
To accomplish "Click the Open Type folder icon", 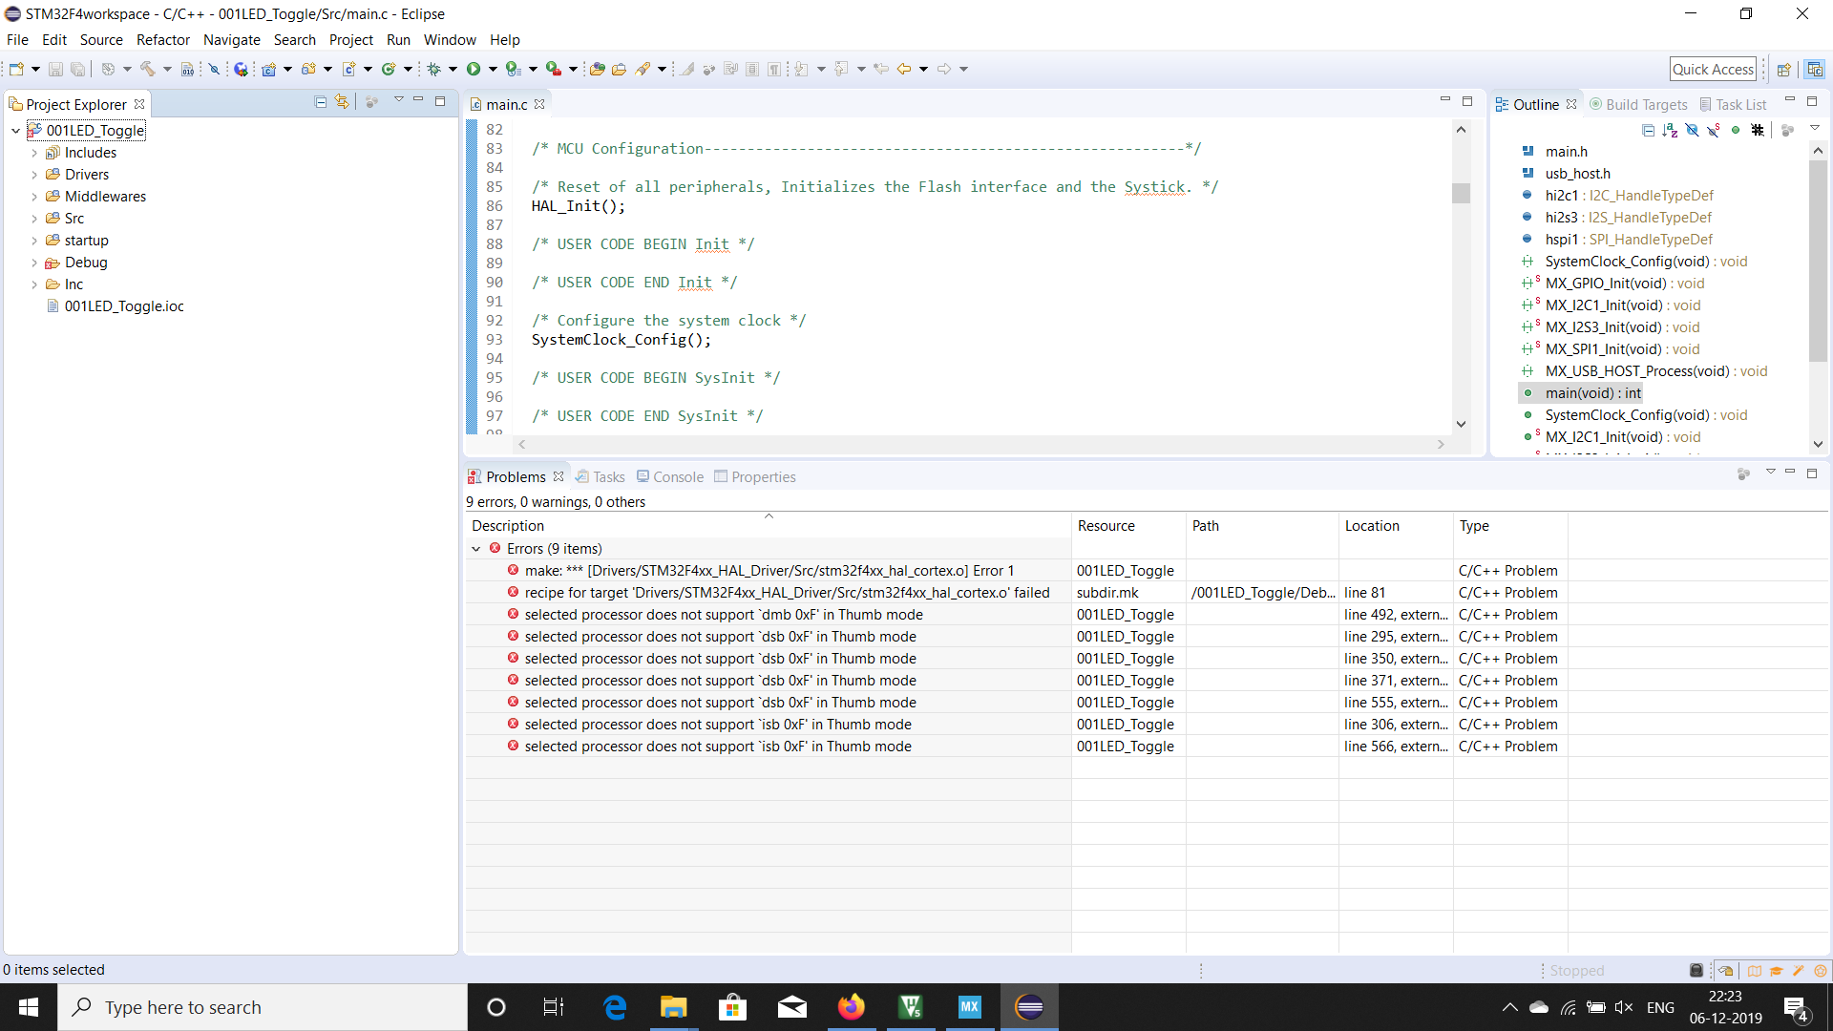I will 597,69.
